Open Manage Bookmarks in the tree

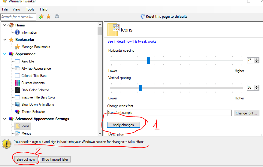pos(35,47)
